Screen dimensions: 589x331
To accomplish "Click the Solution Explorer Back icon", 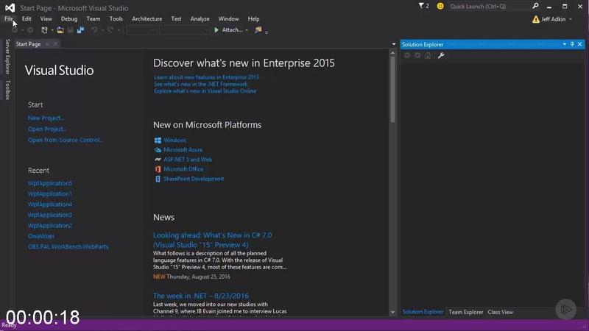I will pos(407,56).
